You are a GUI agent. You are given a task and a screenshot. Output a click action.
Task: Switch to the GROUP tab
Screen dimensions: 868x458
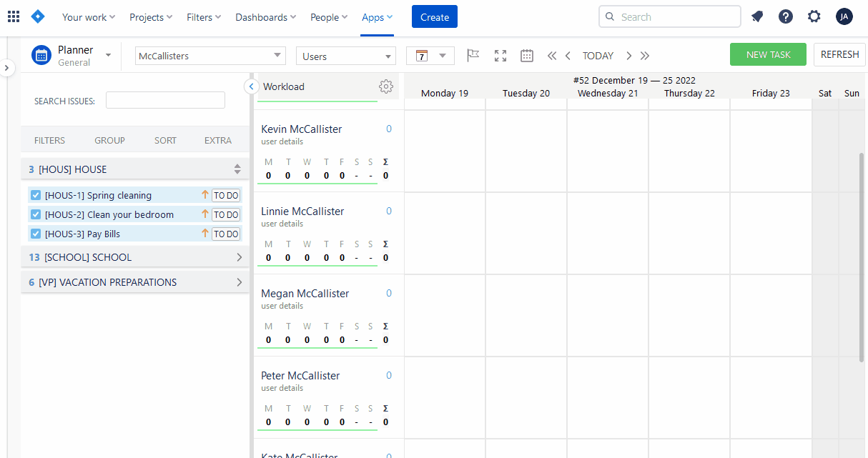110,141
